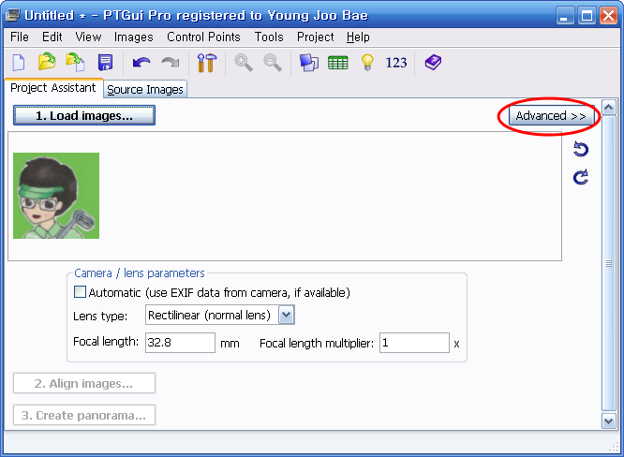Click the Apply template folder icon
The image size is (624, 457).
coord(75,62)
